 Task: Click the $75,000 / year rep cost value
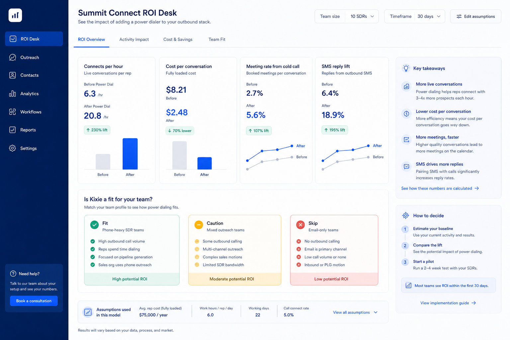coord(153,315)
